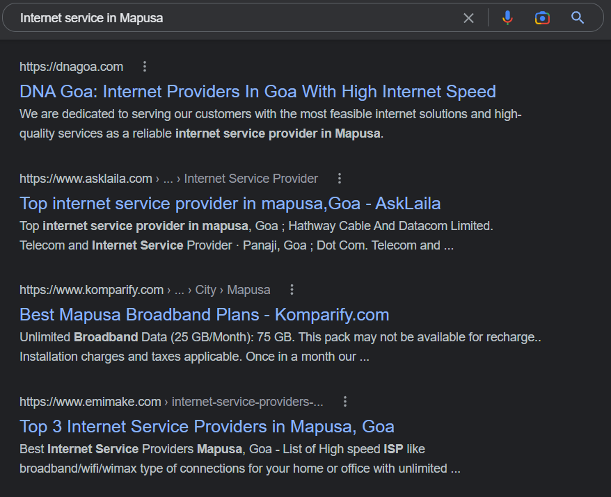Open three-dot menu next to dnagoa.com

(145, 67)
